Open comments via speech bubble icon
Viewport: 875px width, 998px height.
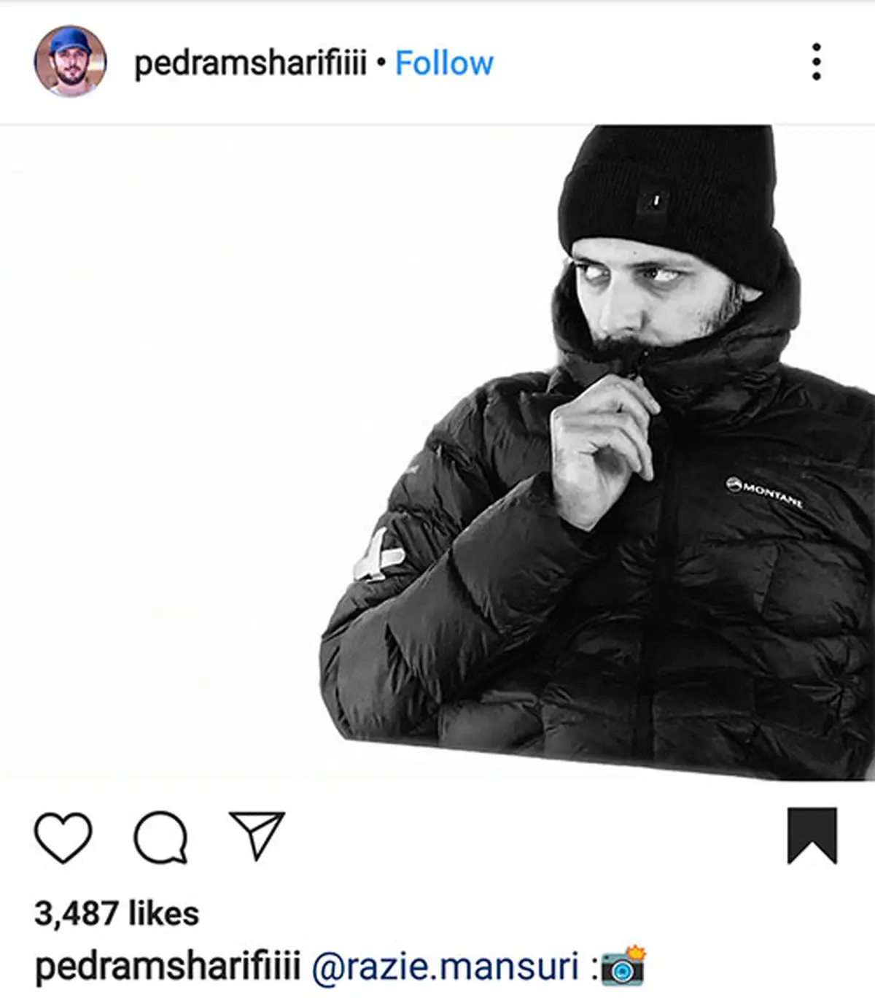(x=161, y=837)
